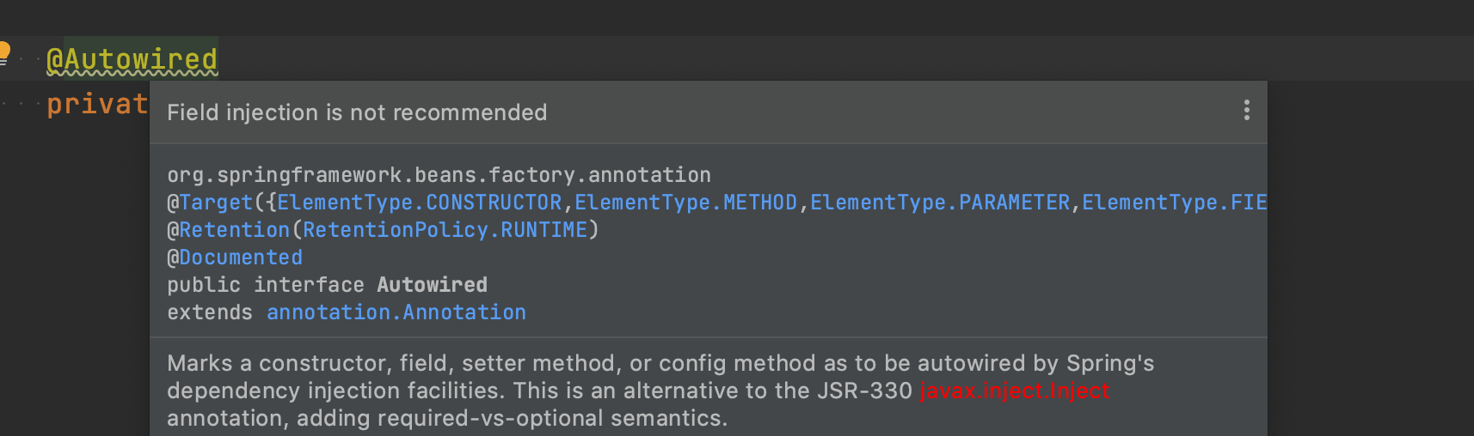Follow the ElementType.PARAMETER link
Viewport: 1474px width, 436px height.
click(x=940, y=203)
